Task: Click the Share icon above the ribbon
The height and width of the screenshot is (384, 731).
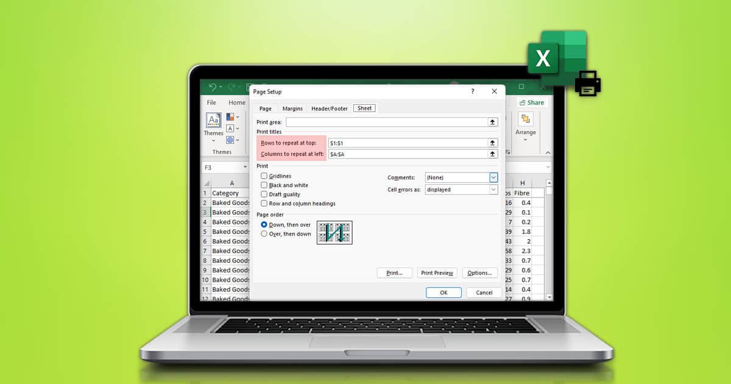Action: [x=532, y=102]
